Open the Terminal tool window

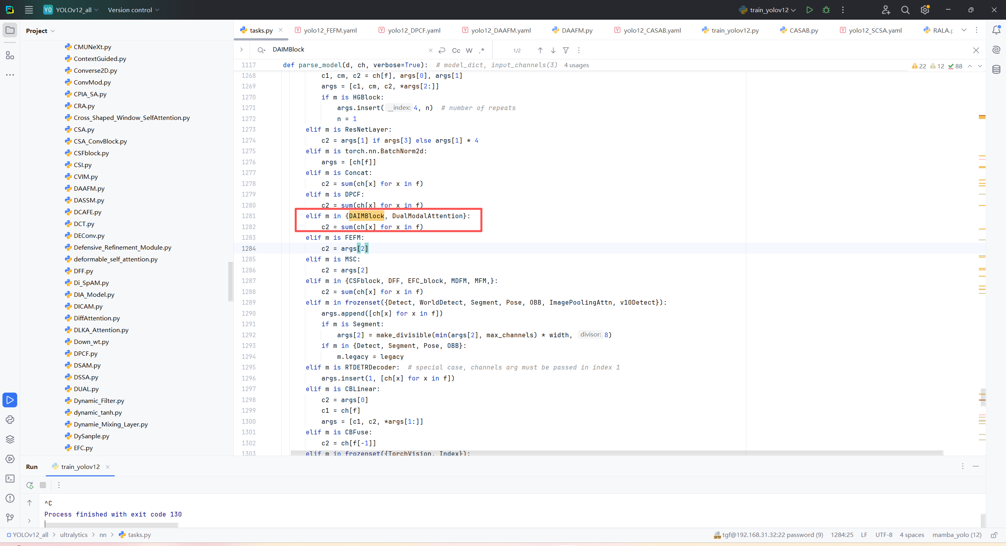click(x=10, y=478)
